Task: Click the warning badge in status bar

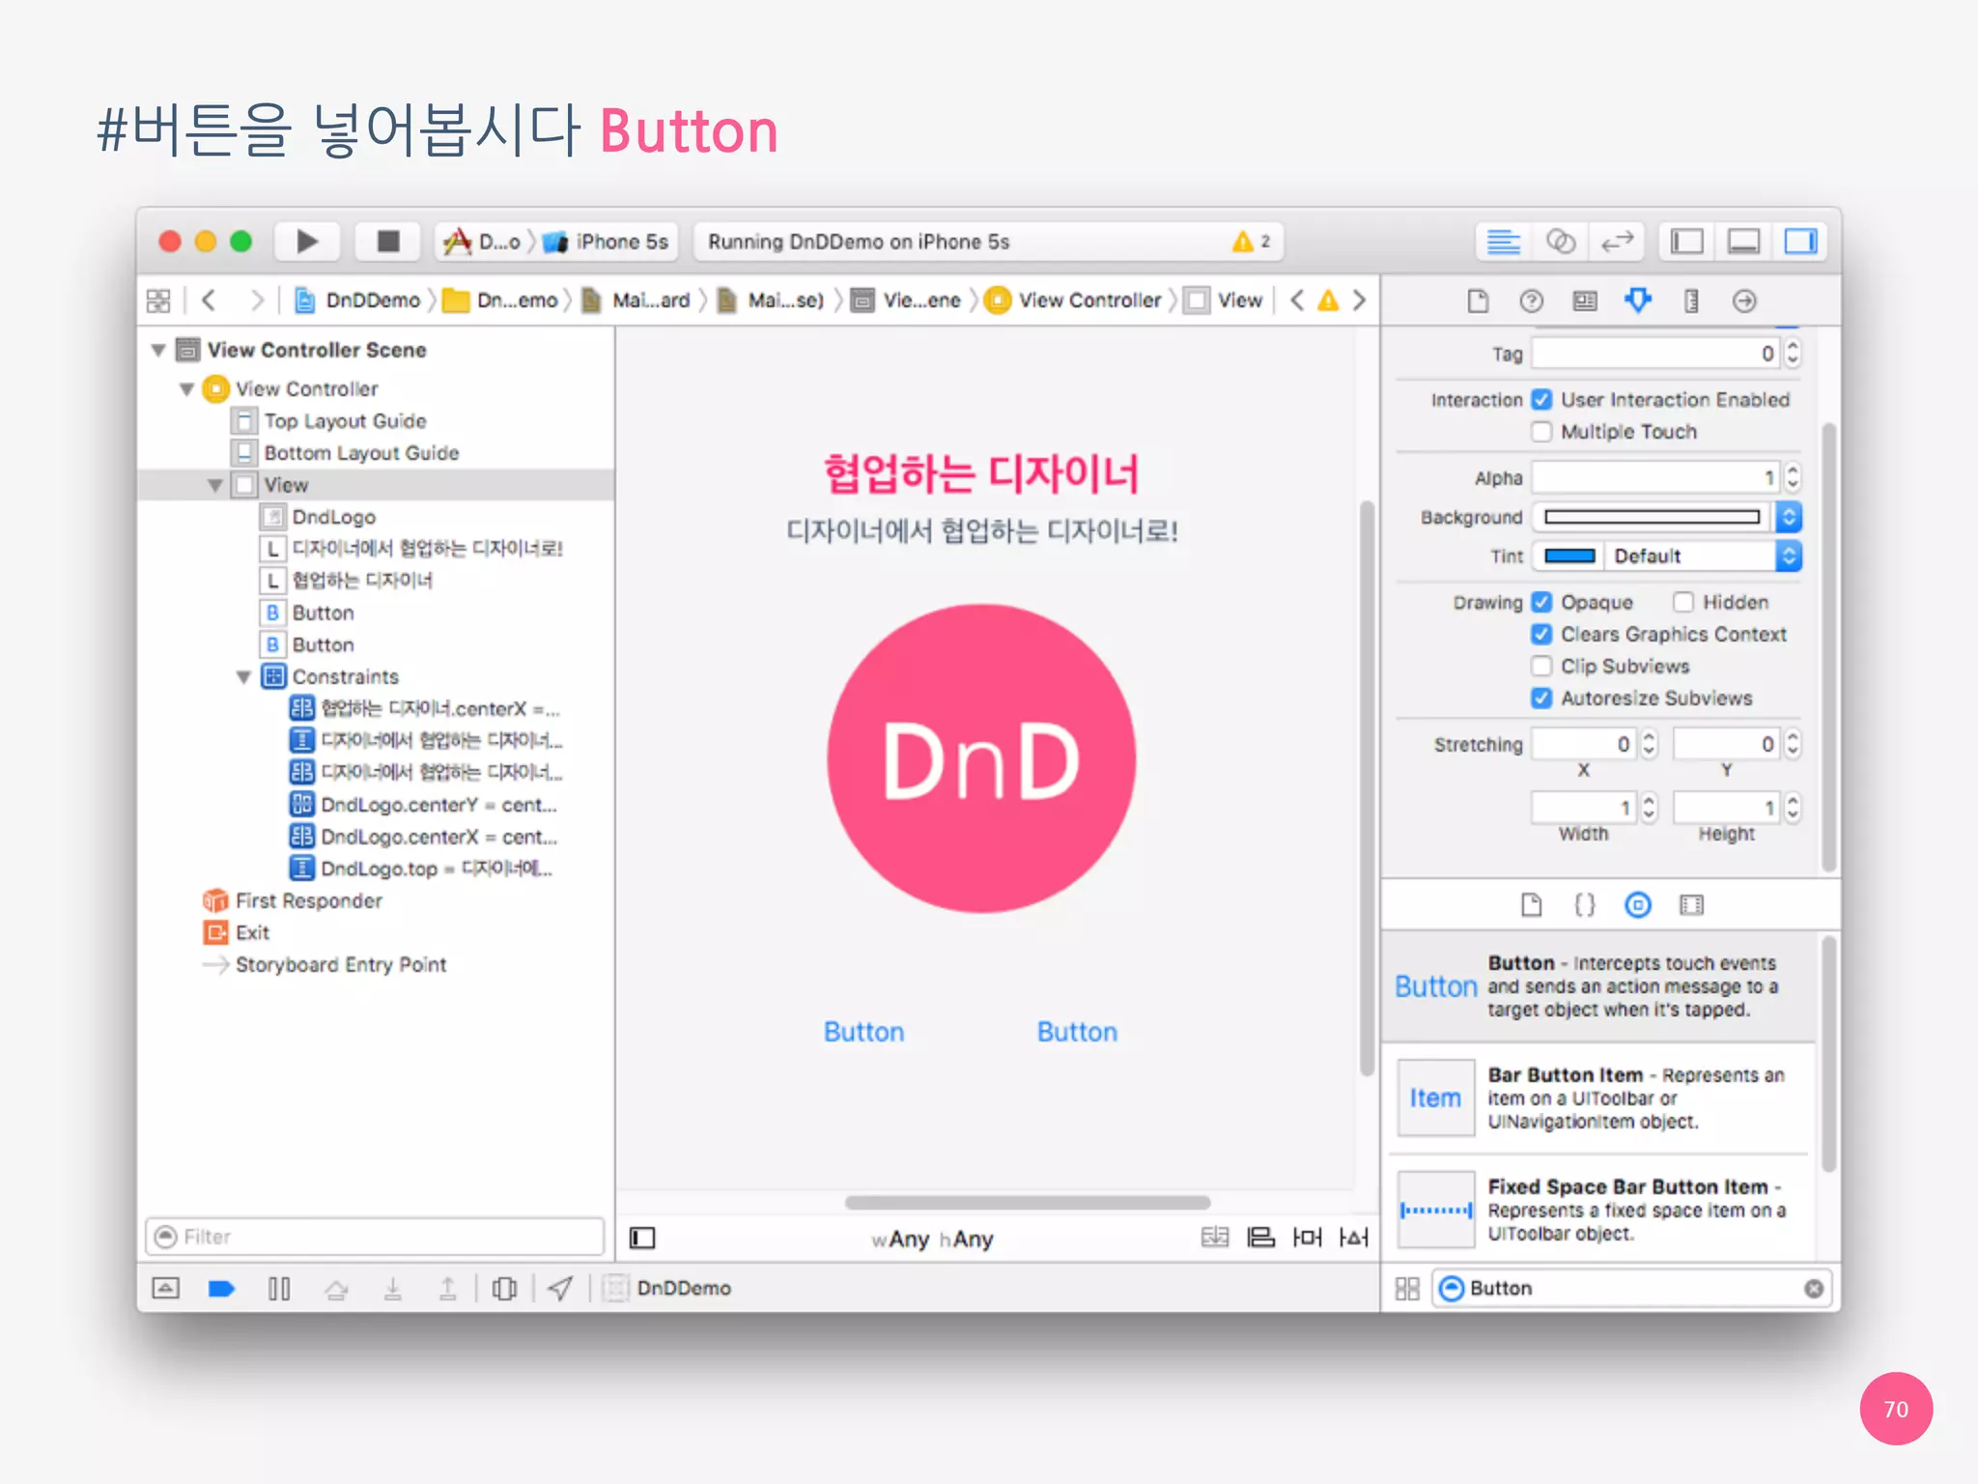Action: [x=1251, y=242]
